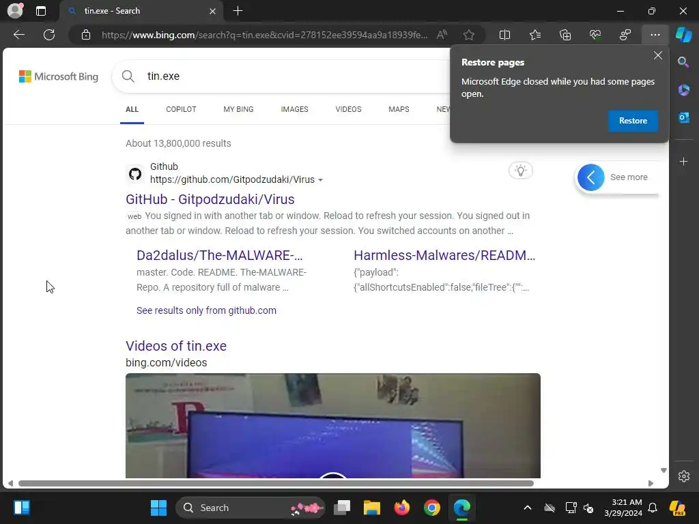The height and width of the screenshot is (524, 699).
Task: Open Browser essentials heart icon
Action: pyautogui.click(x=595, y=35)
